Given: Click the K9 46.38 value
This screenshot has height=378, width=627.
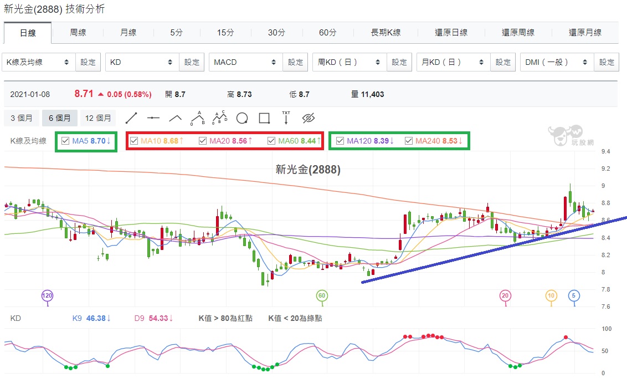Looking at the screenshot, I should tap(96, 318).
